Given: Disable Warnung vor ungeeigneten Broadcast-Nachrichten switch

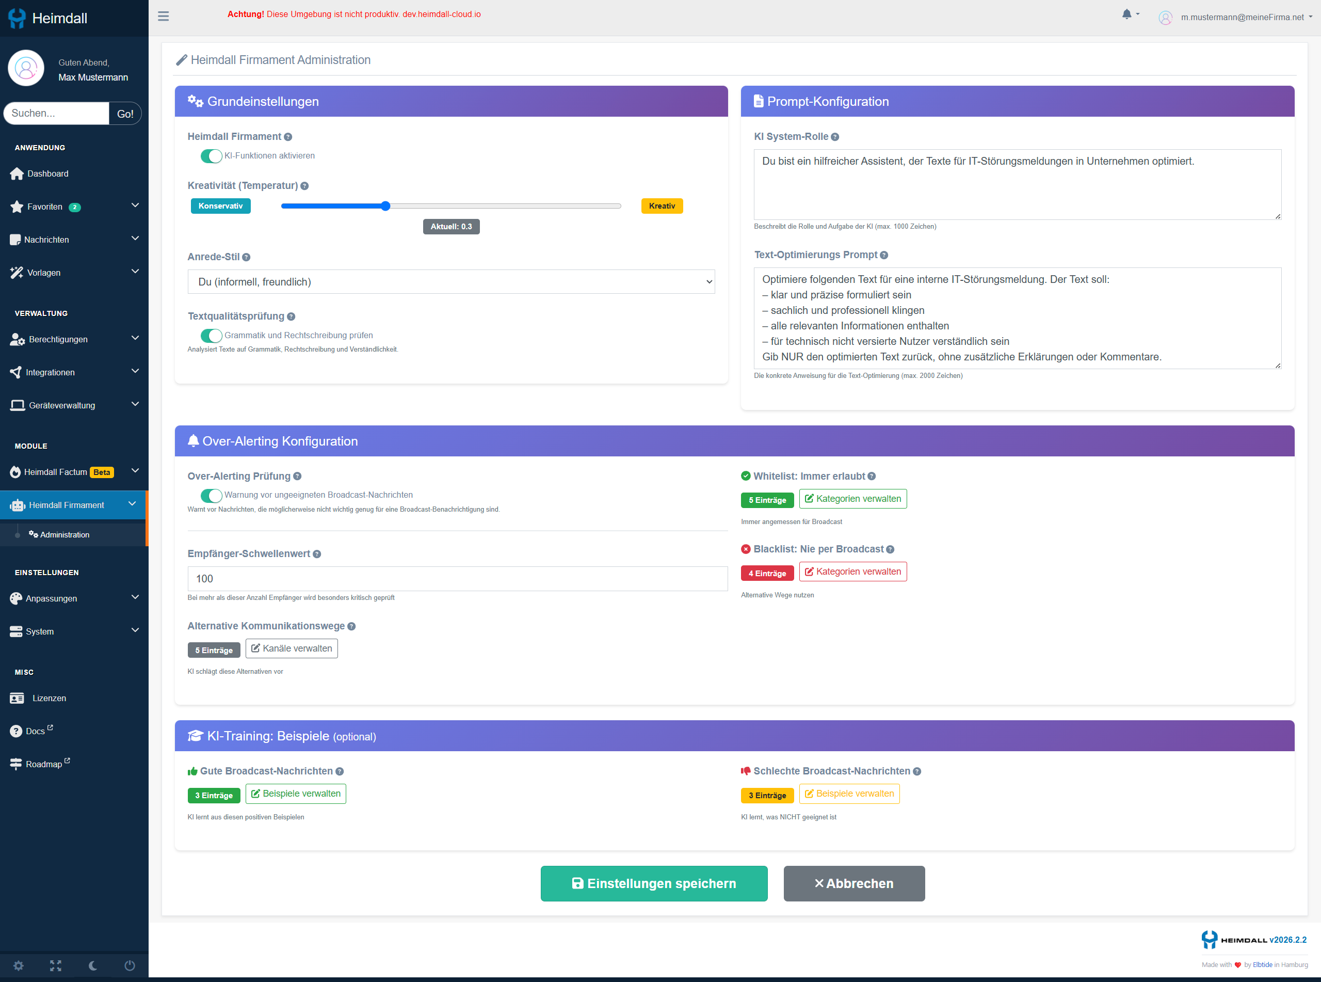Looking at the screenshot, I should pos(212,496).
